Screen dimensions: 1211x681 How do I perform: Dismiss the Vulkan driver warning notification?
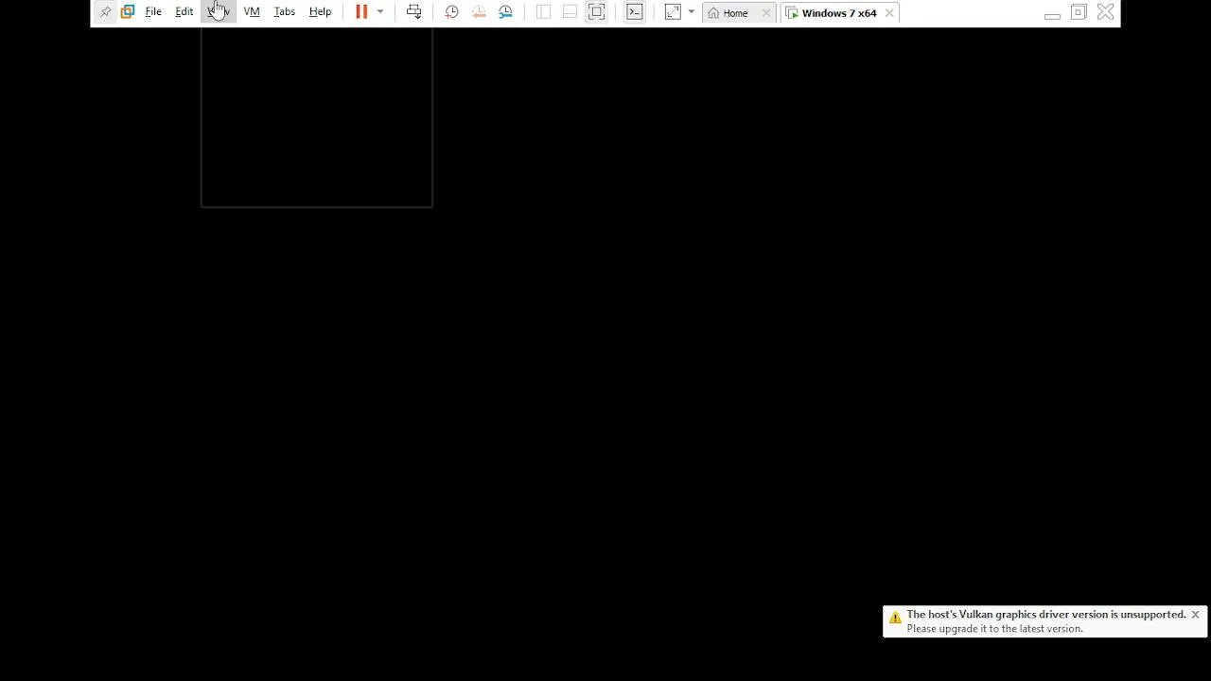point(1195,615)
